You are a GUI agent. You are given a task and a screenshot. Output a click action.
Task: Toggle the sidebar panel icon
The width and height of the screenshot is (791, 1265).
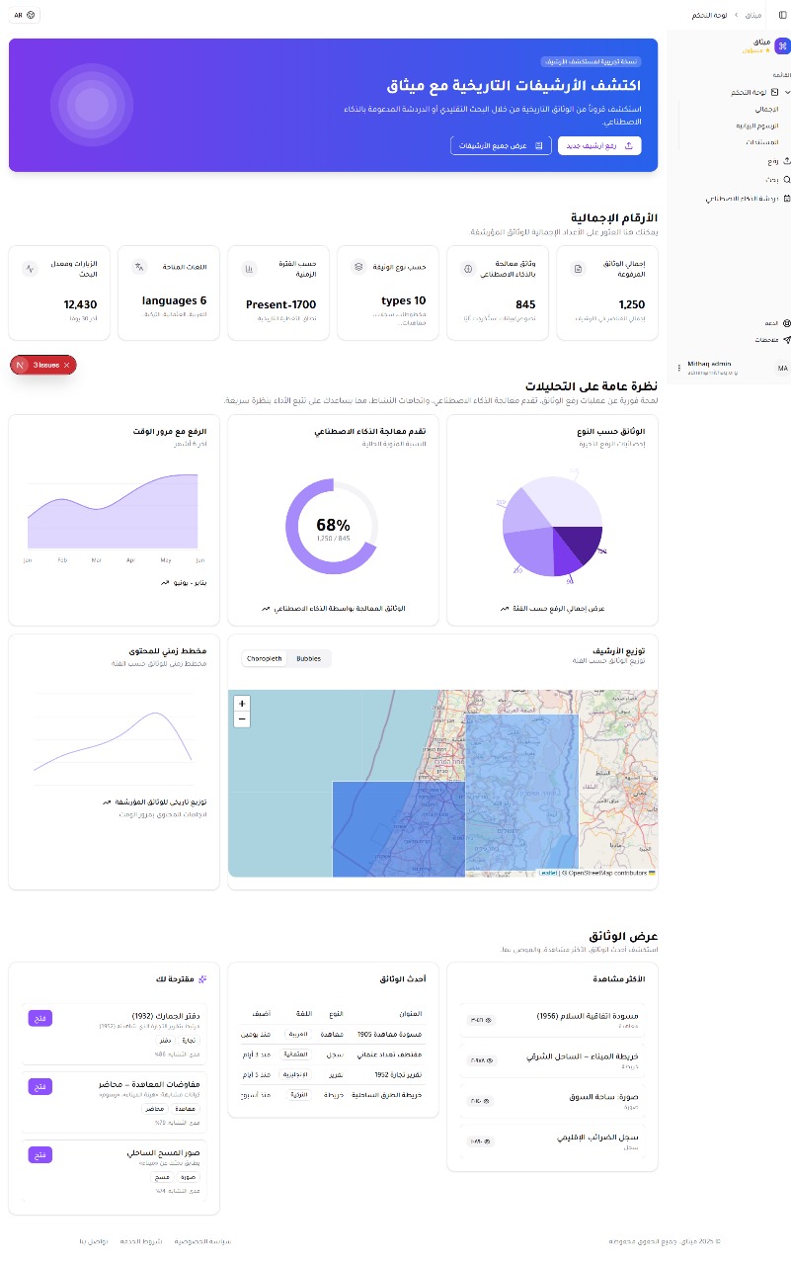(783, 15)
